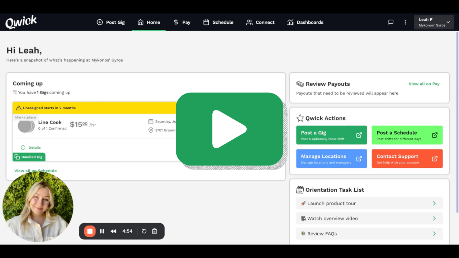This screenshot has width=459, height=258.
Task: Go to the Home tab
Action: 148,22
